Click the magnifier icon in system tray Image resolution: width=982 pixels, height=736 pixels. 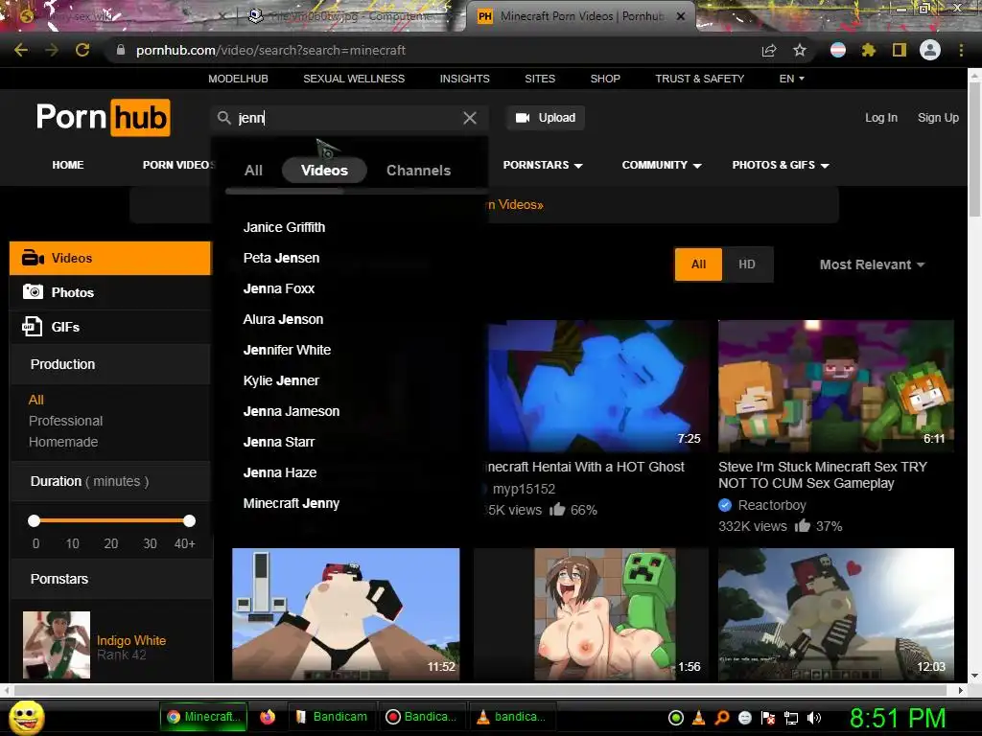722,718
